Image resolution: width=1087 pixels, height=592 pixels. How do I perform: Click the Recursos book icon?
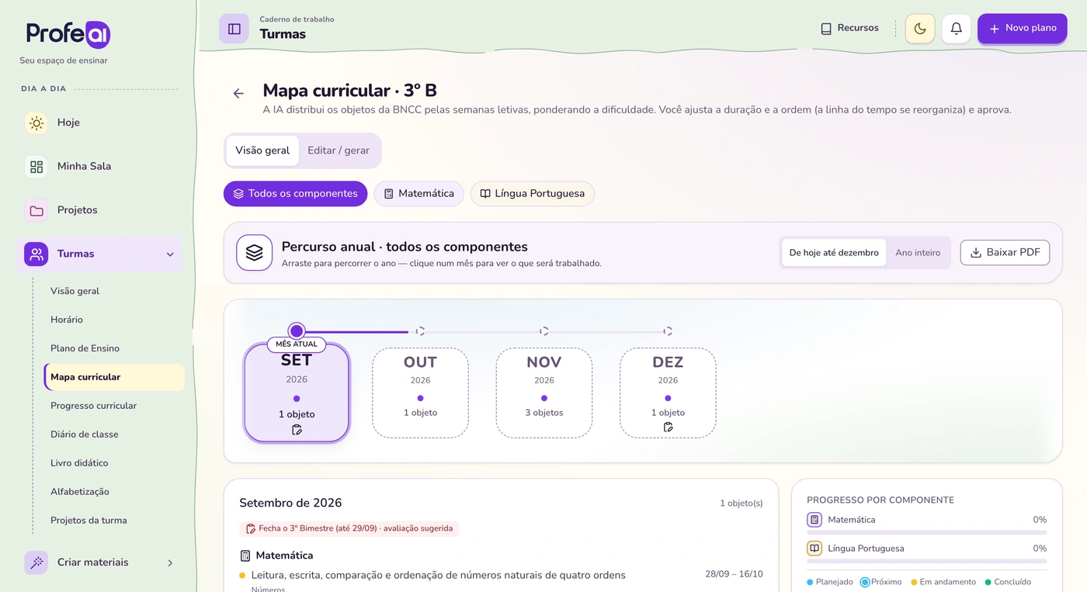point(826,29)
